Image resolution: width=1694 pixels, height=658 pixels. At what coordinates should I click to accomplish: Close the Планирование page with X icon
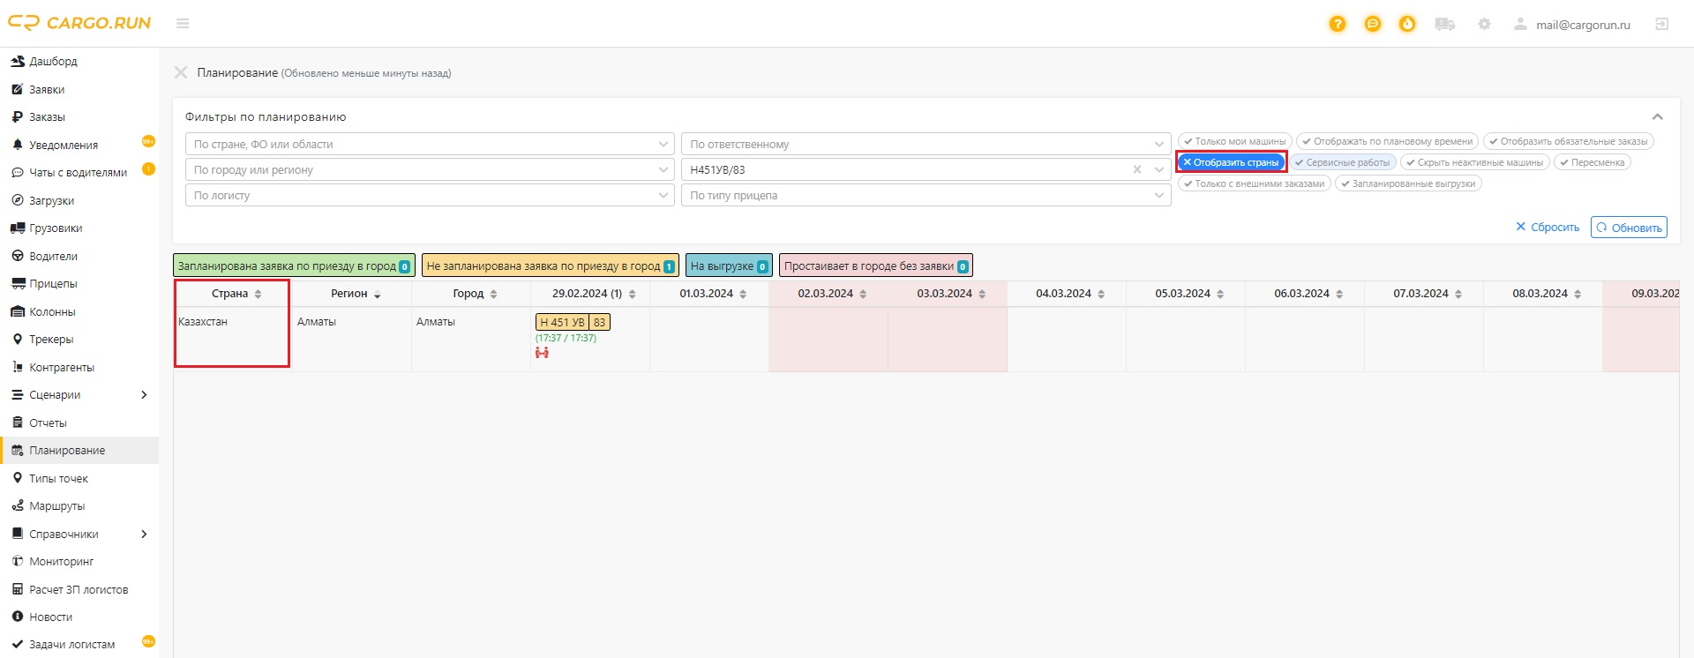pos(181,72)
